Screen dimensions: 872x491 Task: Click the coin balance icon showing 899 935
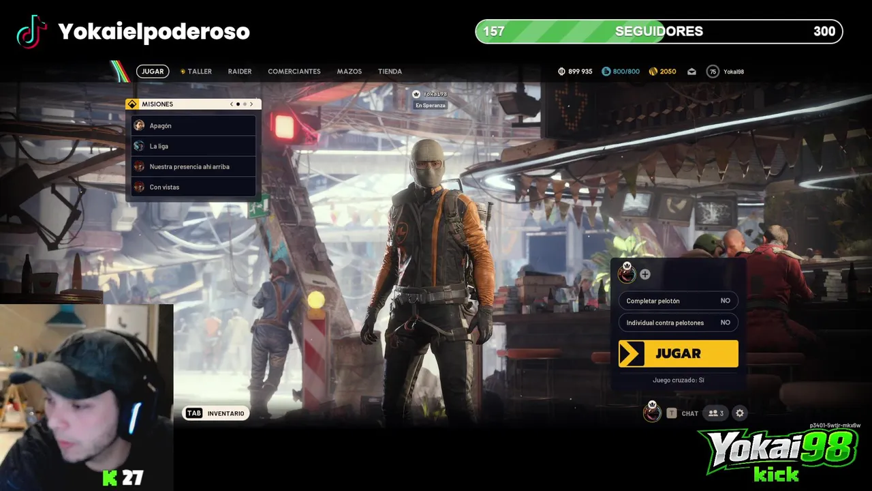point(562,71)
